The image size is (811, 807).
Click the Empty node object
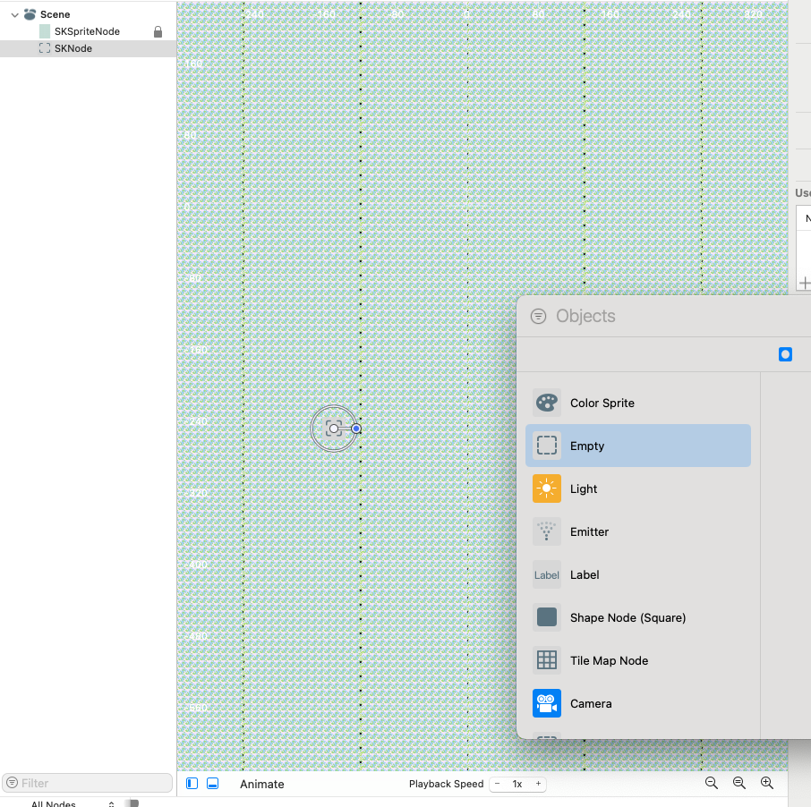[586, 446]
